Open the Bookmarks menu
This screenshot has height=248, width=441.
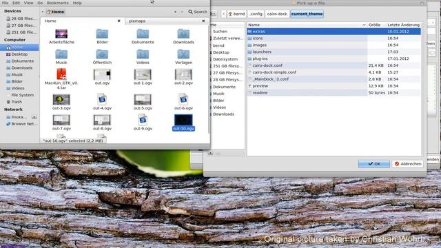pos(58,3)
